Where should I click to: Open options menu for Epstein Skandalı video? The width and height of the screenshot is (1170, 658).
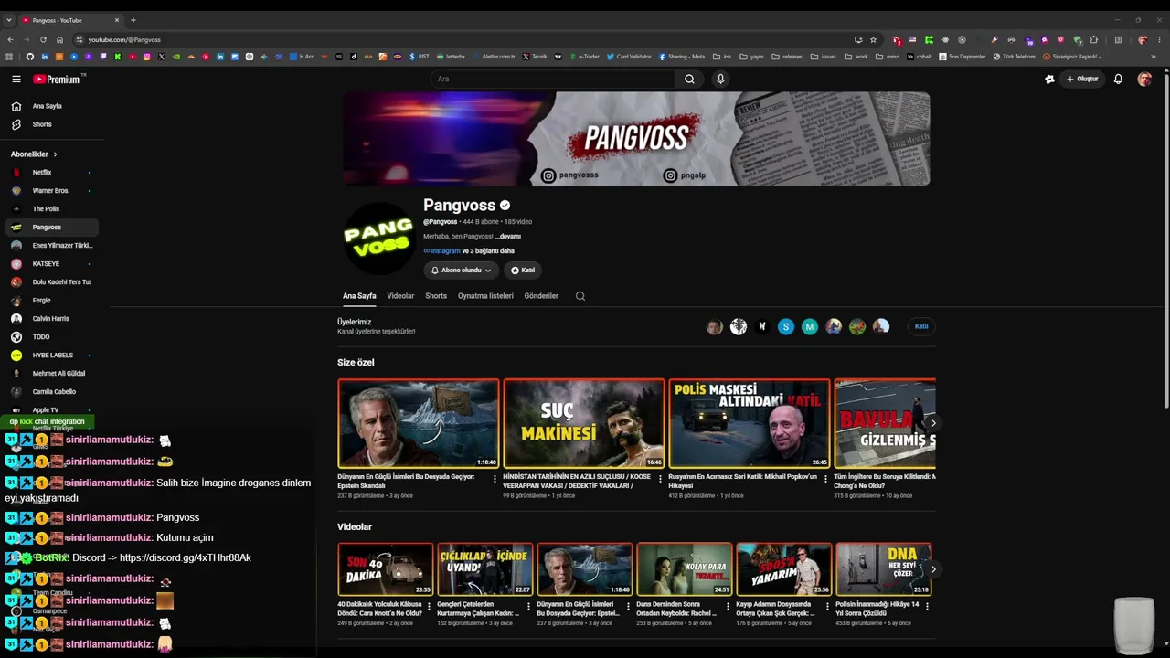pos(495,478)
